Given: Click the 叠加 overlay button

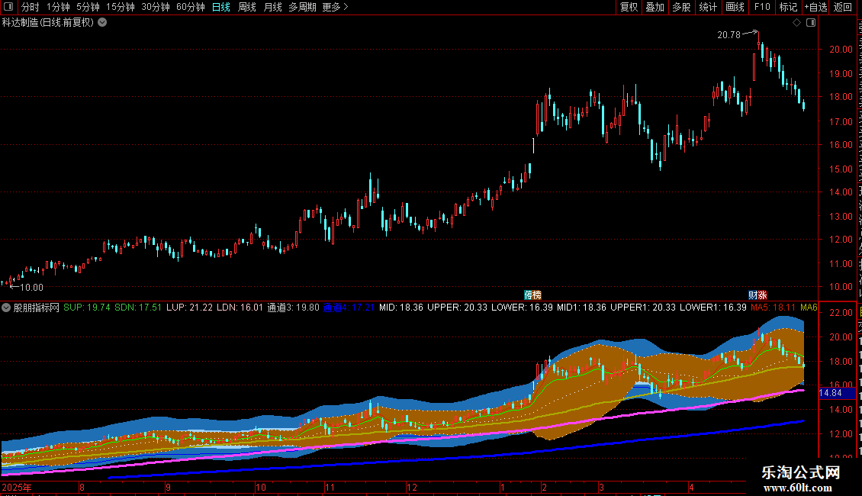Looking at the screenshot, I should coord(655,7).
